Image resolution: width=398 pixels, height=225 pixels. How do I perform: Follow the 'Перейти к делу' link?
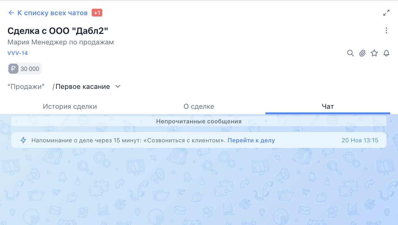tap(251, 140)
